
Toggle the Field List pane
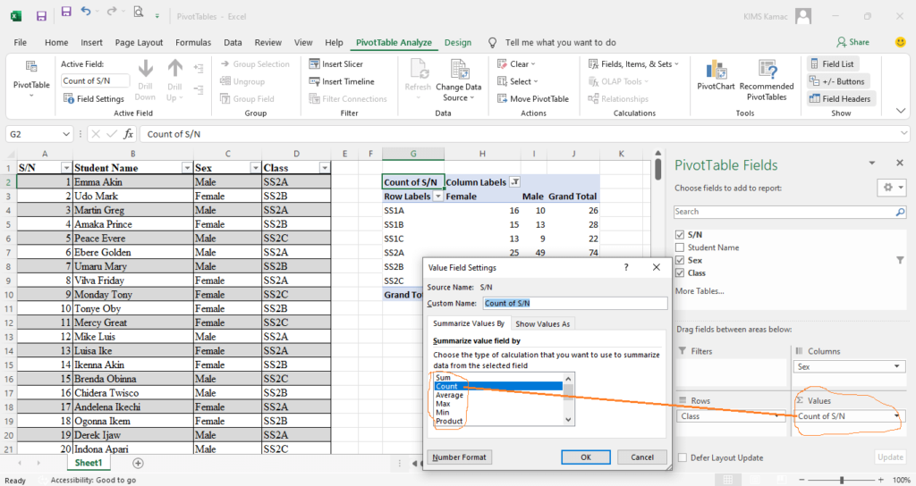(x=833, y=64)
